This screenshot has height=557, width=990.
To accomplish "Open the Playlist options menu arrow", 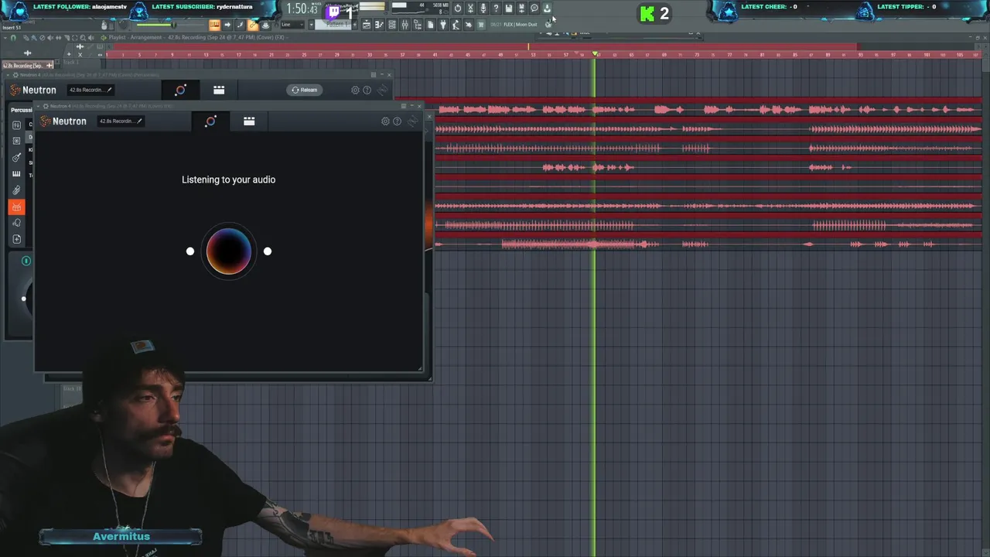I will coord(6,38).
